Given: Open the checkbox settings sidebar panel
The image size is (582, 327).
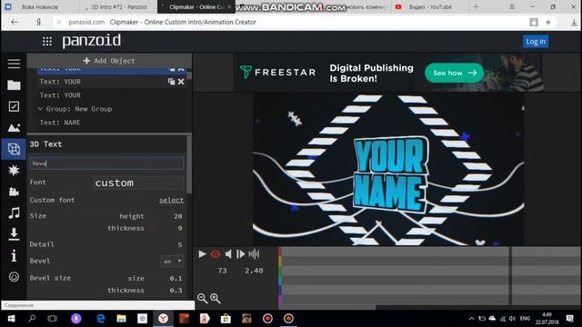Looking at the screenshot, I should (14, 107).
